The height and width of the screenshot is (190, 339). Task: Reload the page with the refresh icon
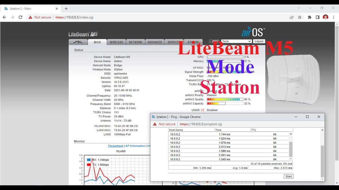pyautogui.click(x=20, y=17)
